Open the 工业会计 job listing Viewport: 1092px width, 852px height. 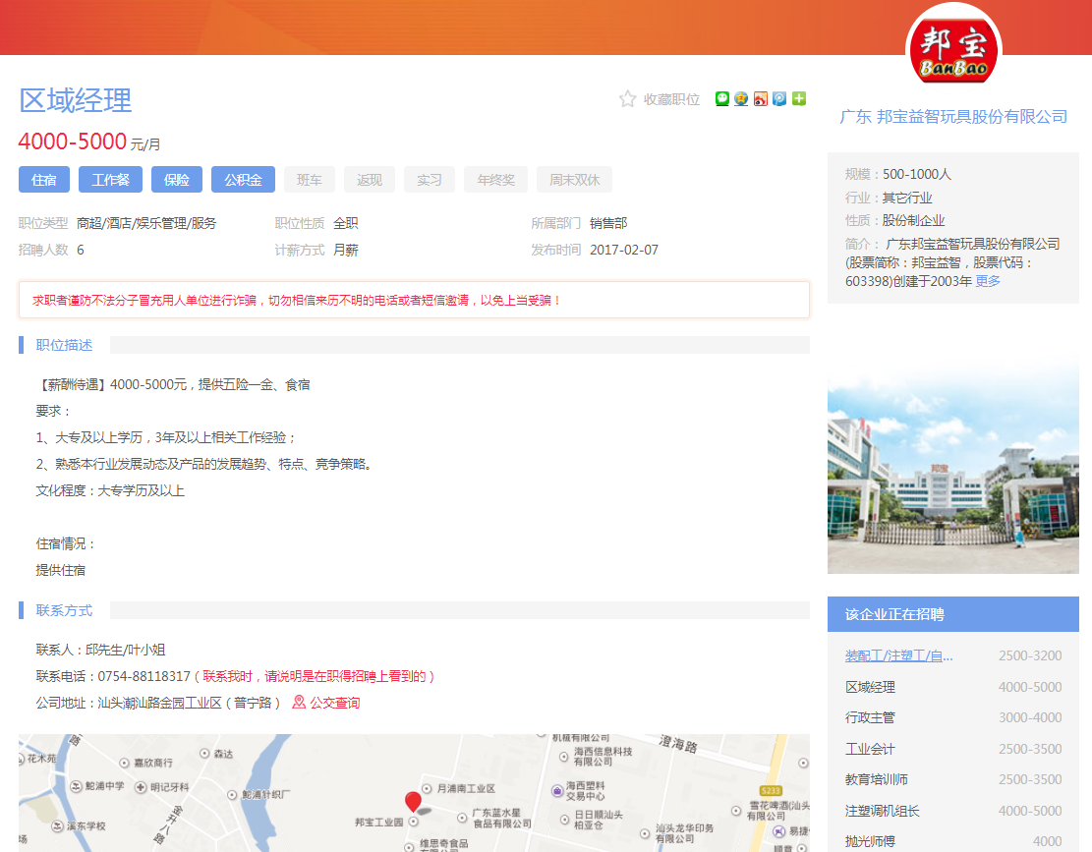(x=870, y=749)
